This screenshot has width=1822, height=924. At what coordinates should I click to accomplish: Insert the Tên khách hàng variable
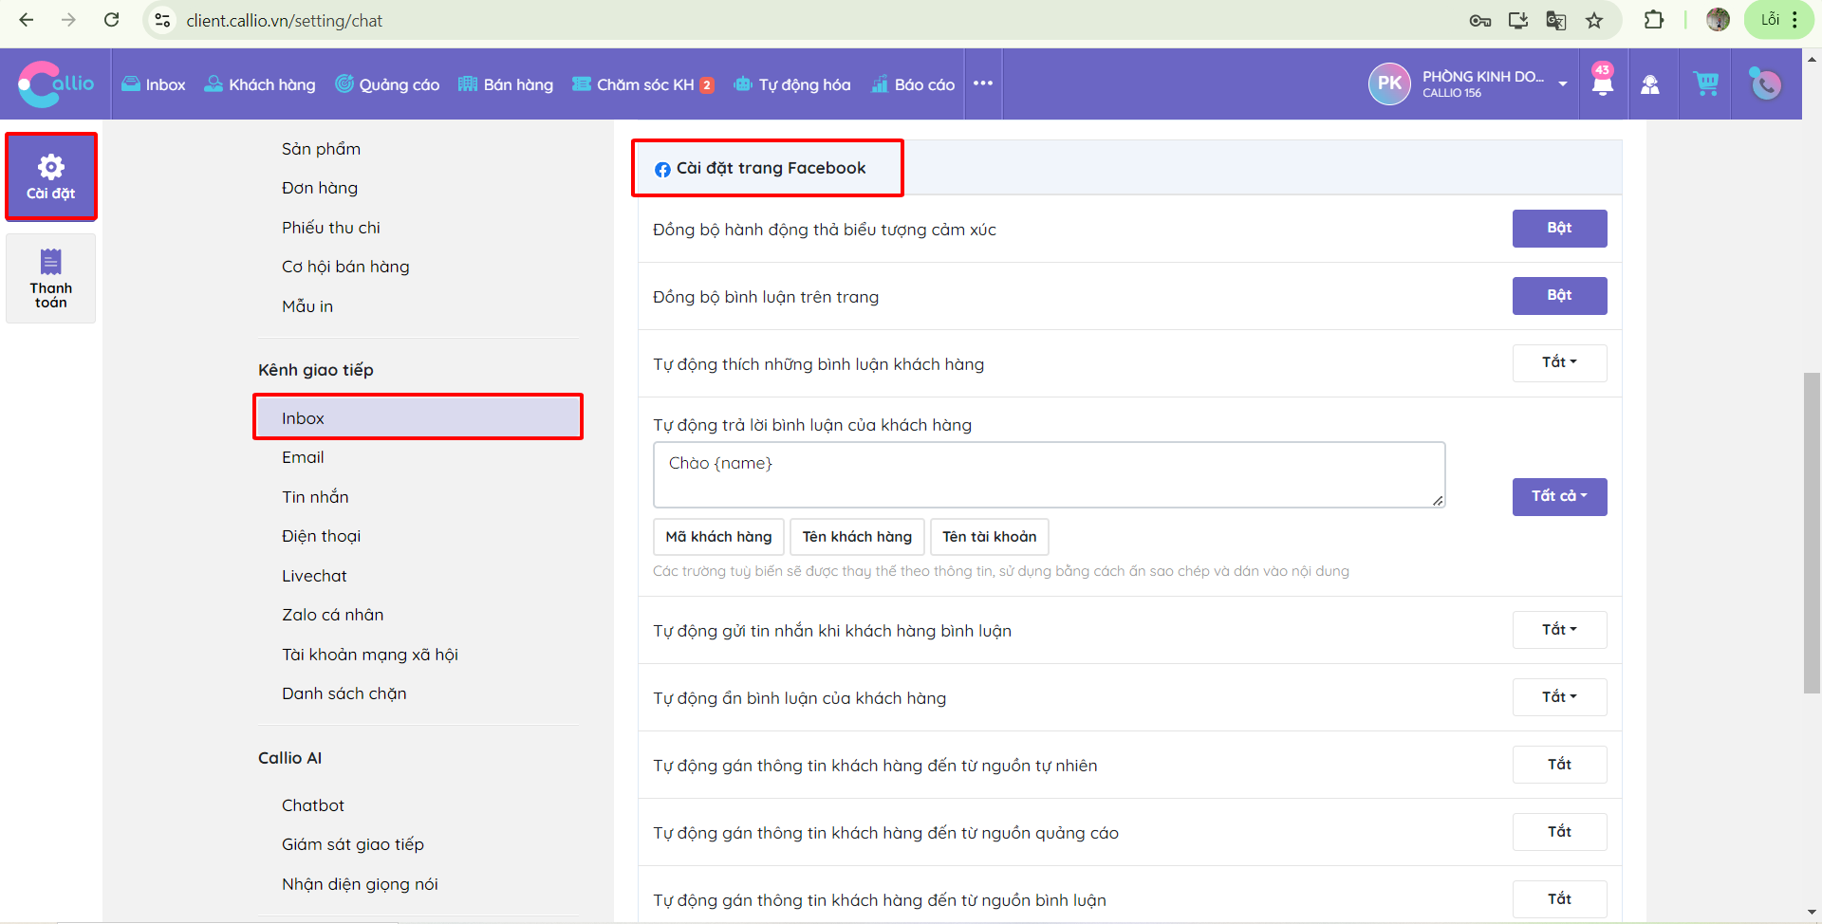pyautogui.click(x=857, y=537)
